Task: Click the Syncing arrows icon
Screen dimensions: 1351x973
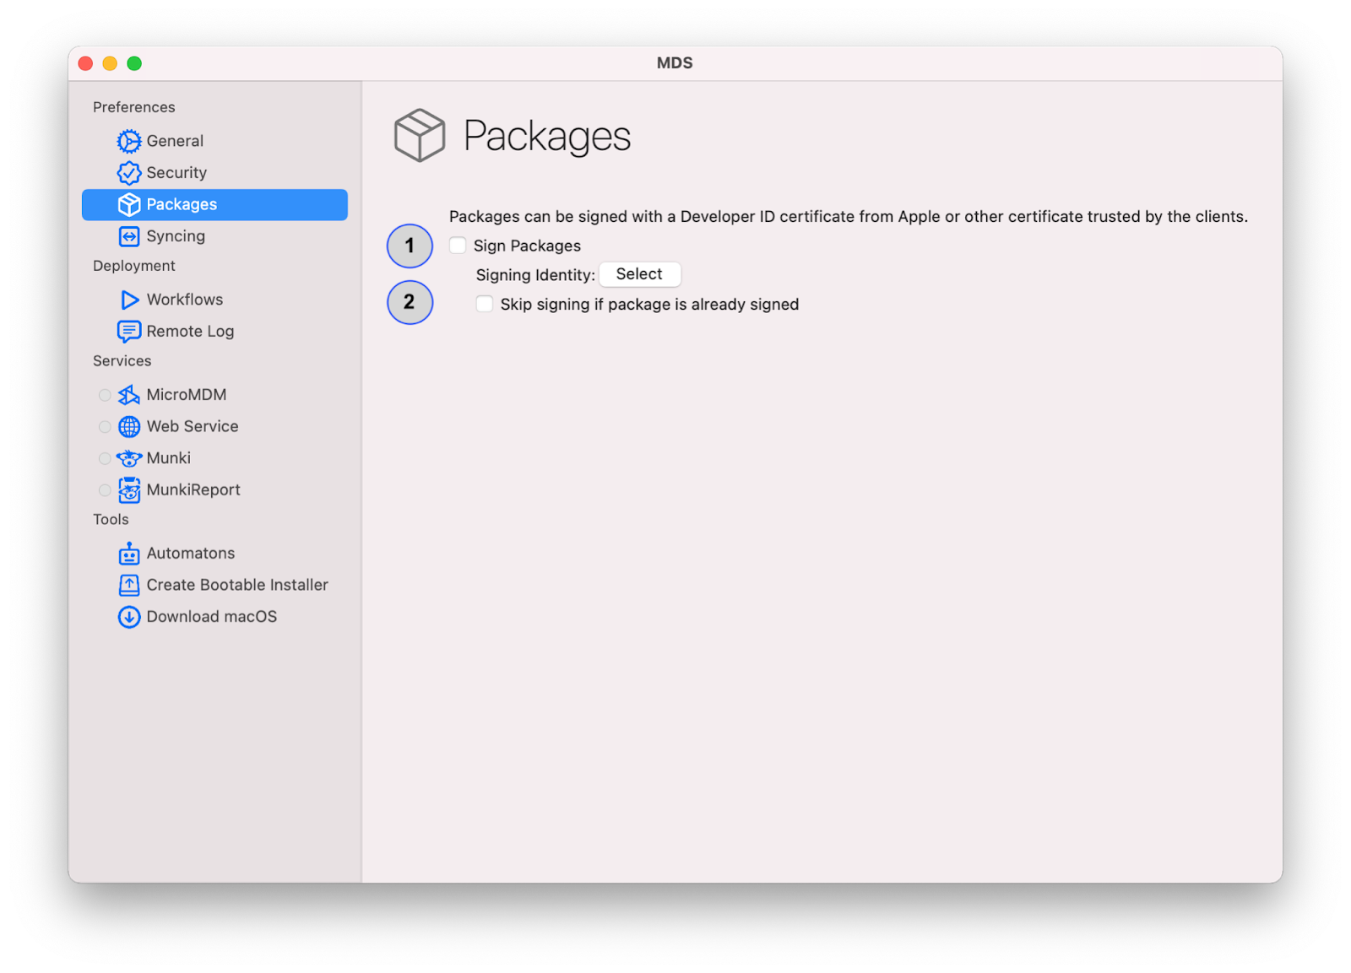Action: tap(128, 236)
